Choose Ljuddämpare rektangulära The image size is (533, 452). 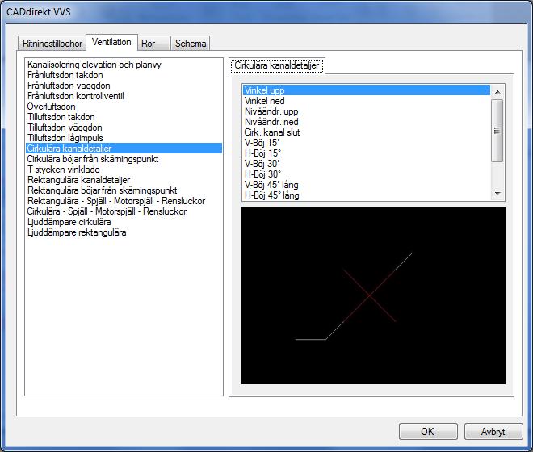pyautogui.click(x=124, y=232)
